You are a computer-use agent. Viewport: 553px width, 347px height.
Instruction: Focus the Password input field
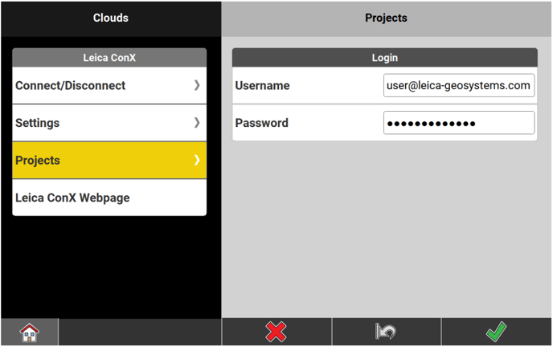458,123
